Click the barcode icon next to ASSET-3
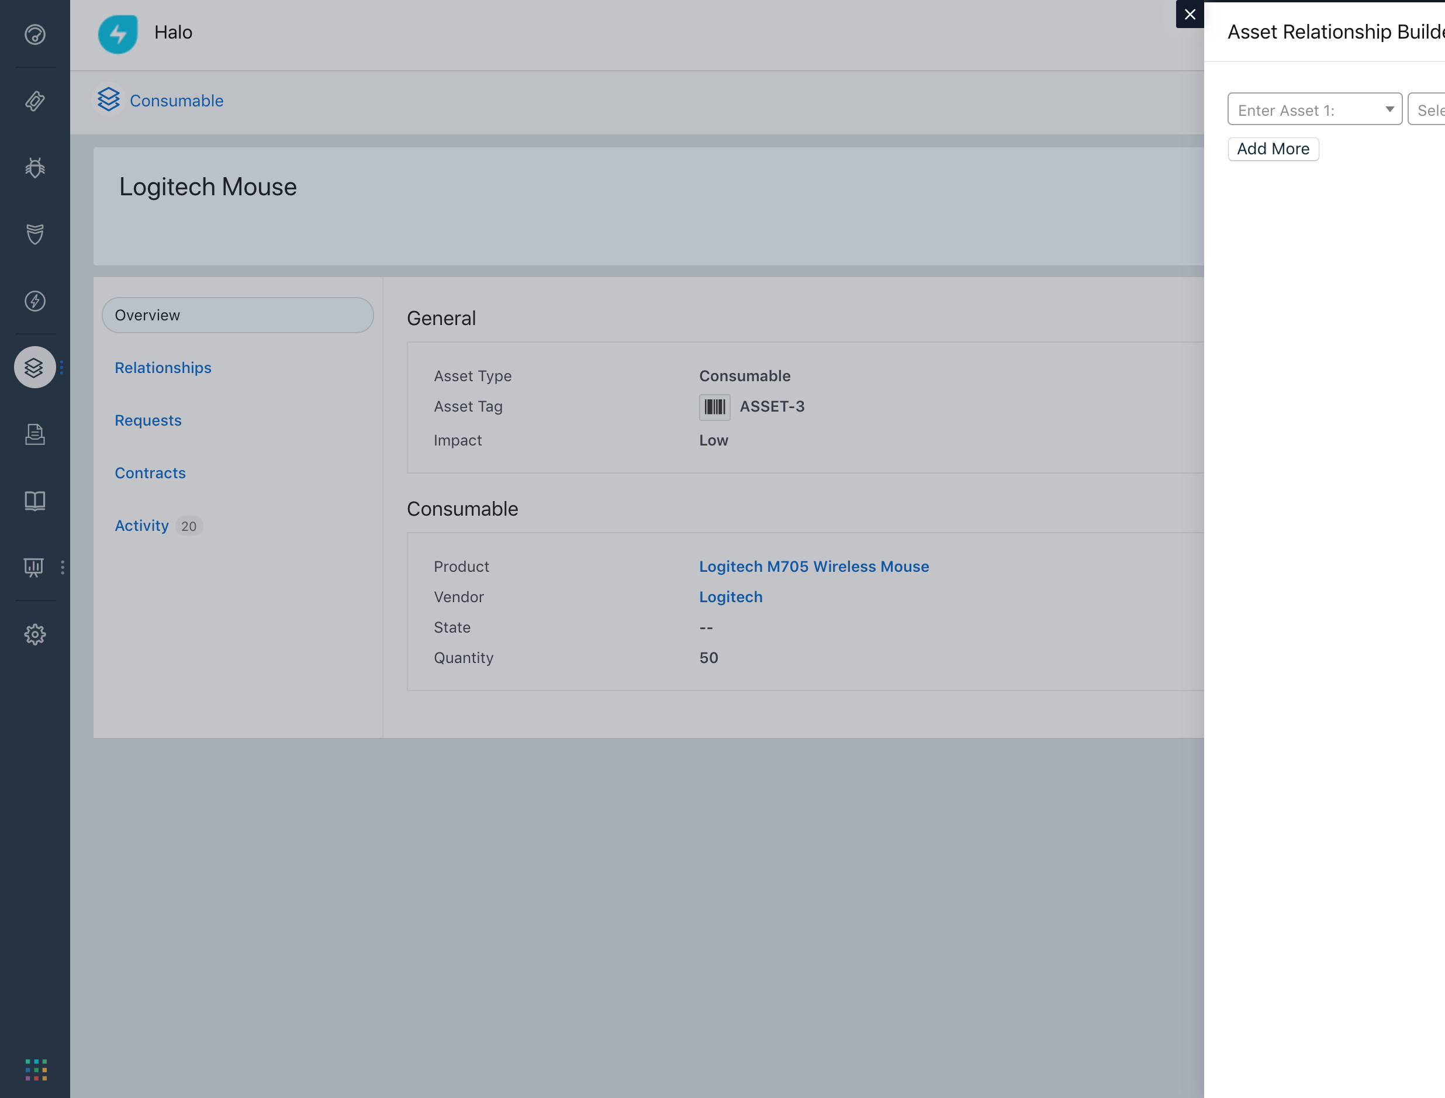This screenshot has width=1445, height=1098. tap(714, 406)
